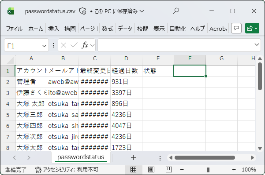Open the save location dropdown chevron
The height and width of the screenshot is (175, 265).
[142, 11]
